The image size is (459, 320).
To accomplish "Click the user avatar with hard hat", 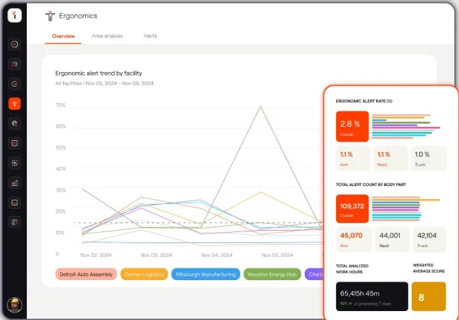I will 14,305.
